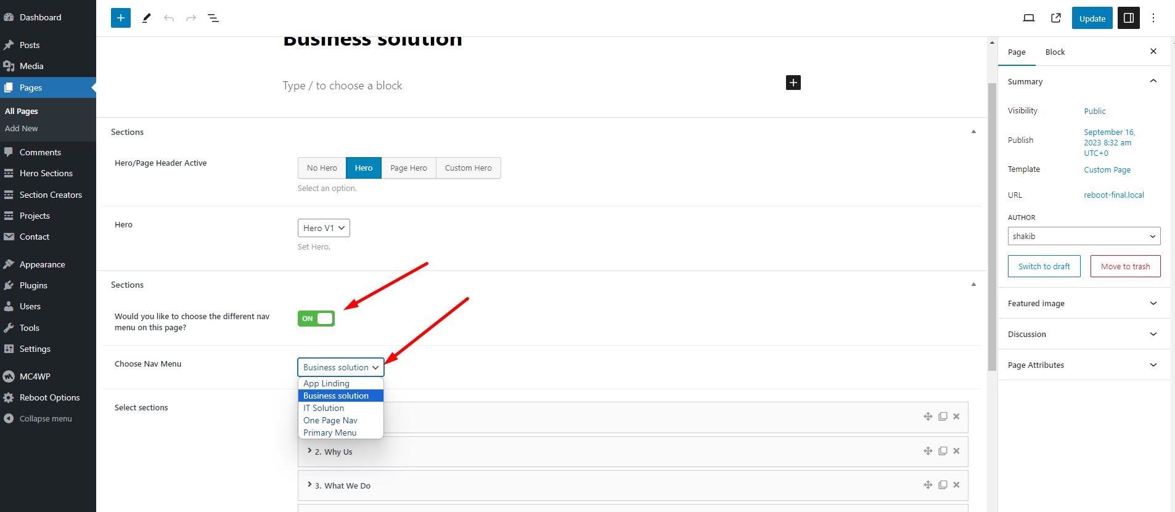Screen dimensions: 1175x512
Task: Click the blue block inserter plus icon
Action: pos(121,18)
